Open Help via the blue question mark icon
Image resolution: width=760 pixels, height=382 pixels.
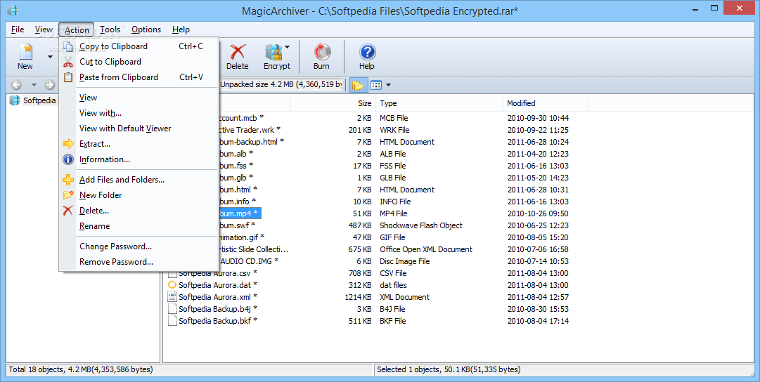click(368, 51)
